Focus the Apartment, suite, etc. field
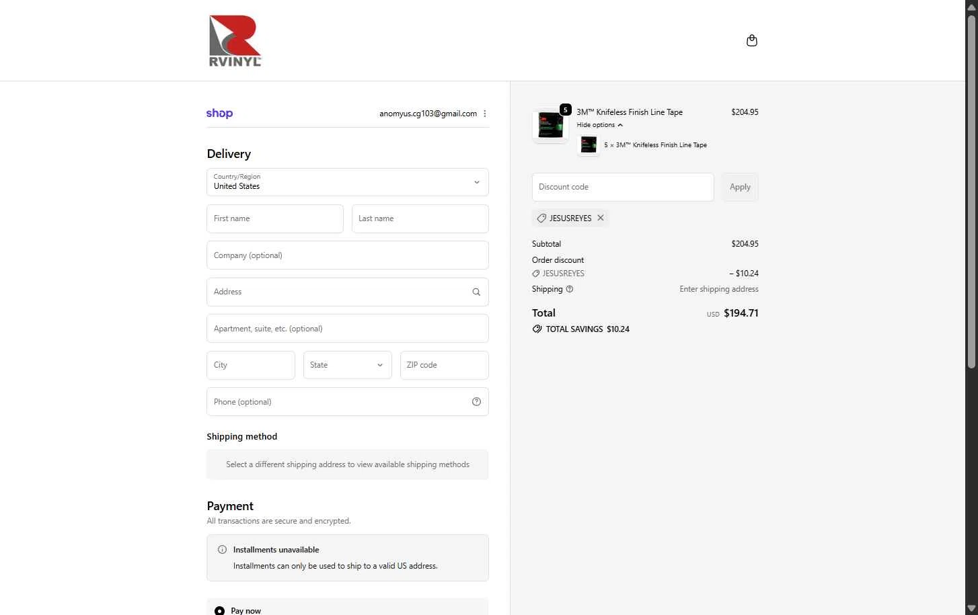The width and height of the screenshot is (978, 615). pos(348,329)
